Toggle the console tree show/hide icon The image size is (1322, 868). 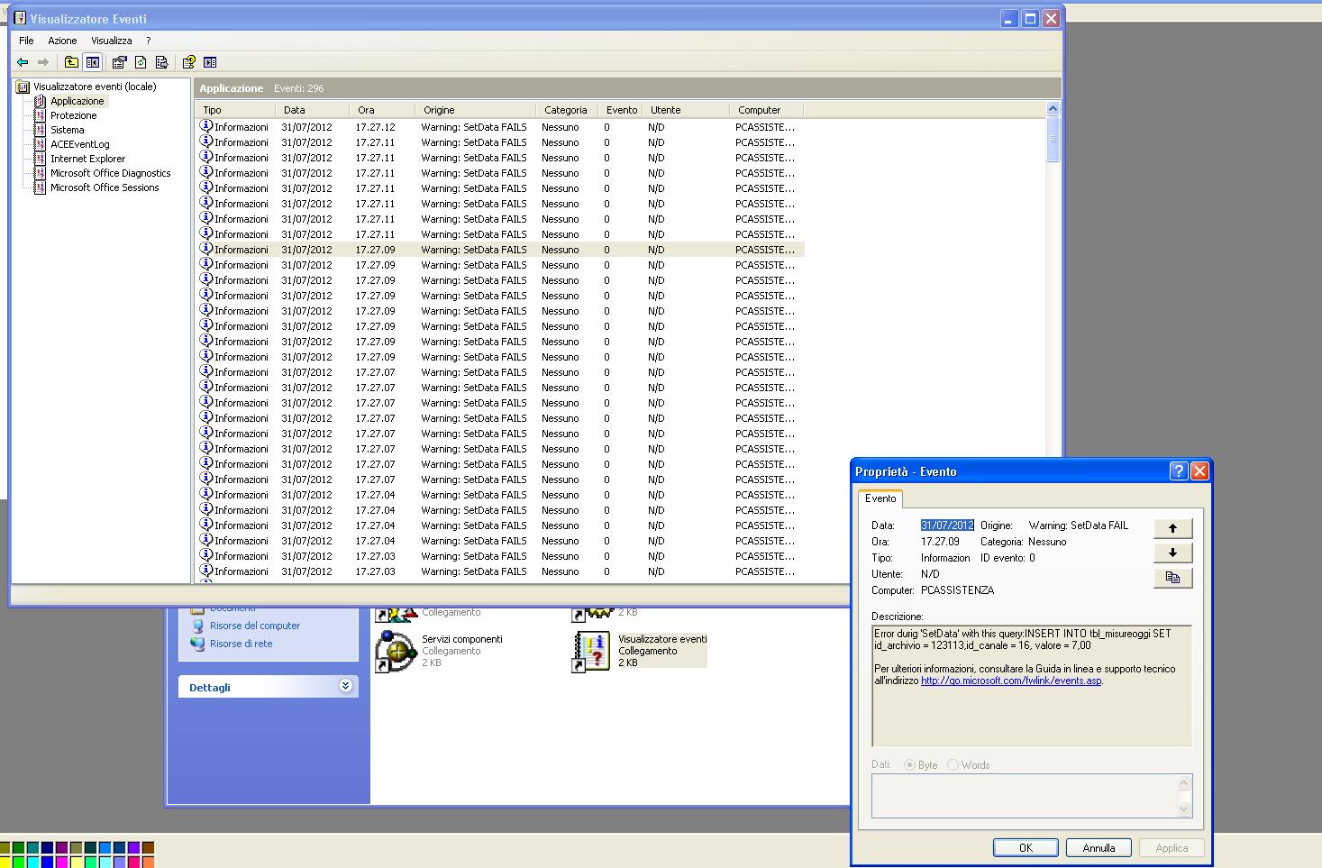[x=92, y=62]
